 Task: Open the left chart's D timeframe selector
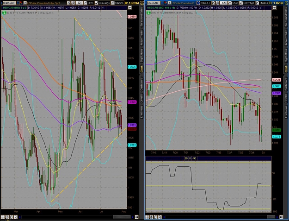click(79, 3)
